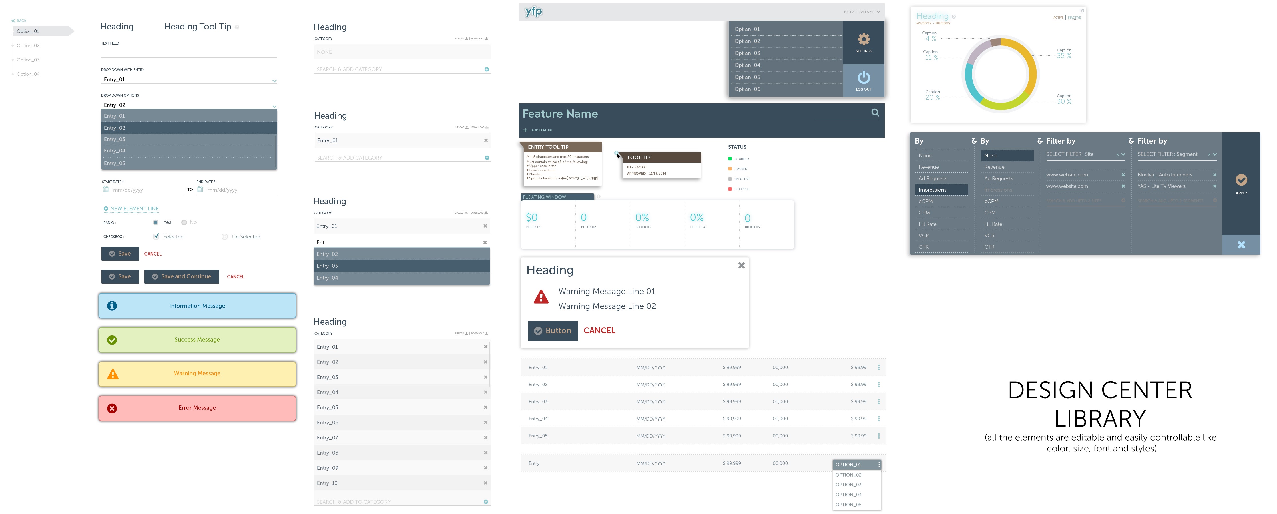The image size is (1277, 514).
Task: Click the Save and Continue button
Action: point(182,276)
